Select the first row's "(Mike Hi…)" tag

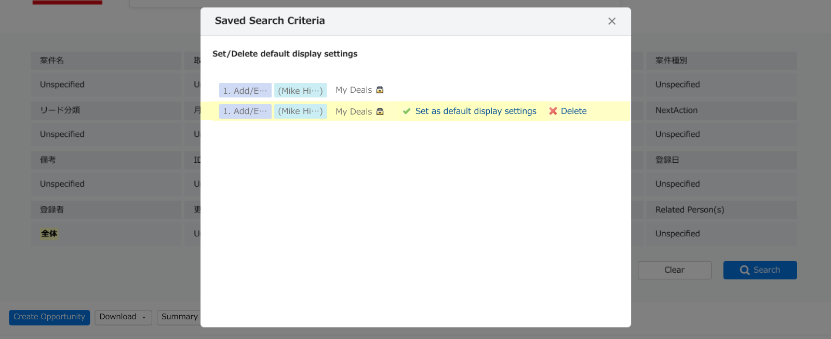(300, 91)
